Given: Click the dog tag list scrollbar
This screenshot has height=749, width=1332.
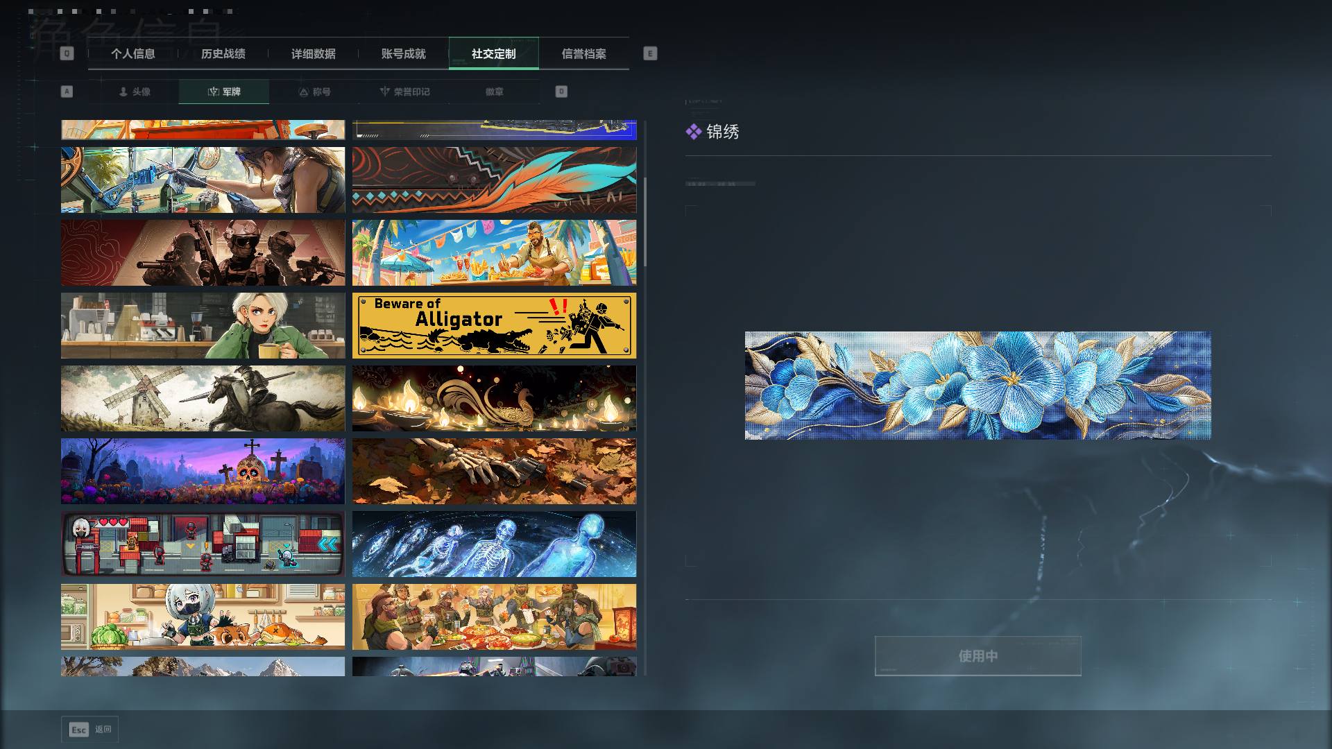Looking at the screenshot, I should 645,222.
